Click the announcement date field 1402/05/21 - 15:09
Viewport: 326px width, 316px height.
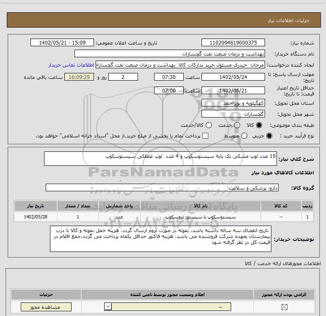62,42
